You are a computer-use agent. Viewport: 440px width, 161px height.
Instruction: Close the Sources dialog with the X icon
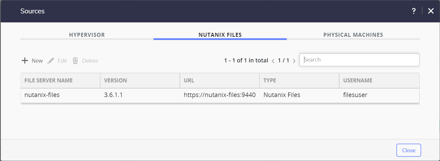431,11
